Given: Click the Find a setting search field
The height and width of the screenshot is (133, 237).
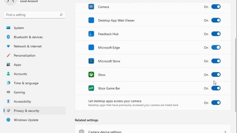Looking at the screenshot, I should coord(34,15).
